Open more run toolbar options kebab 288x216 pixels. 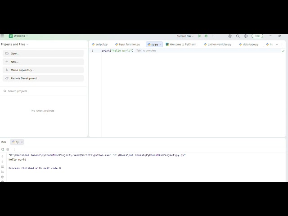coord(14,149)
